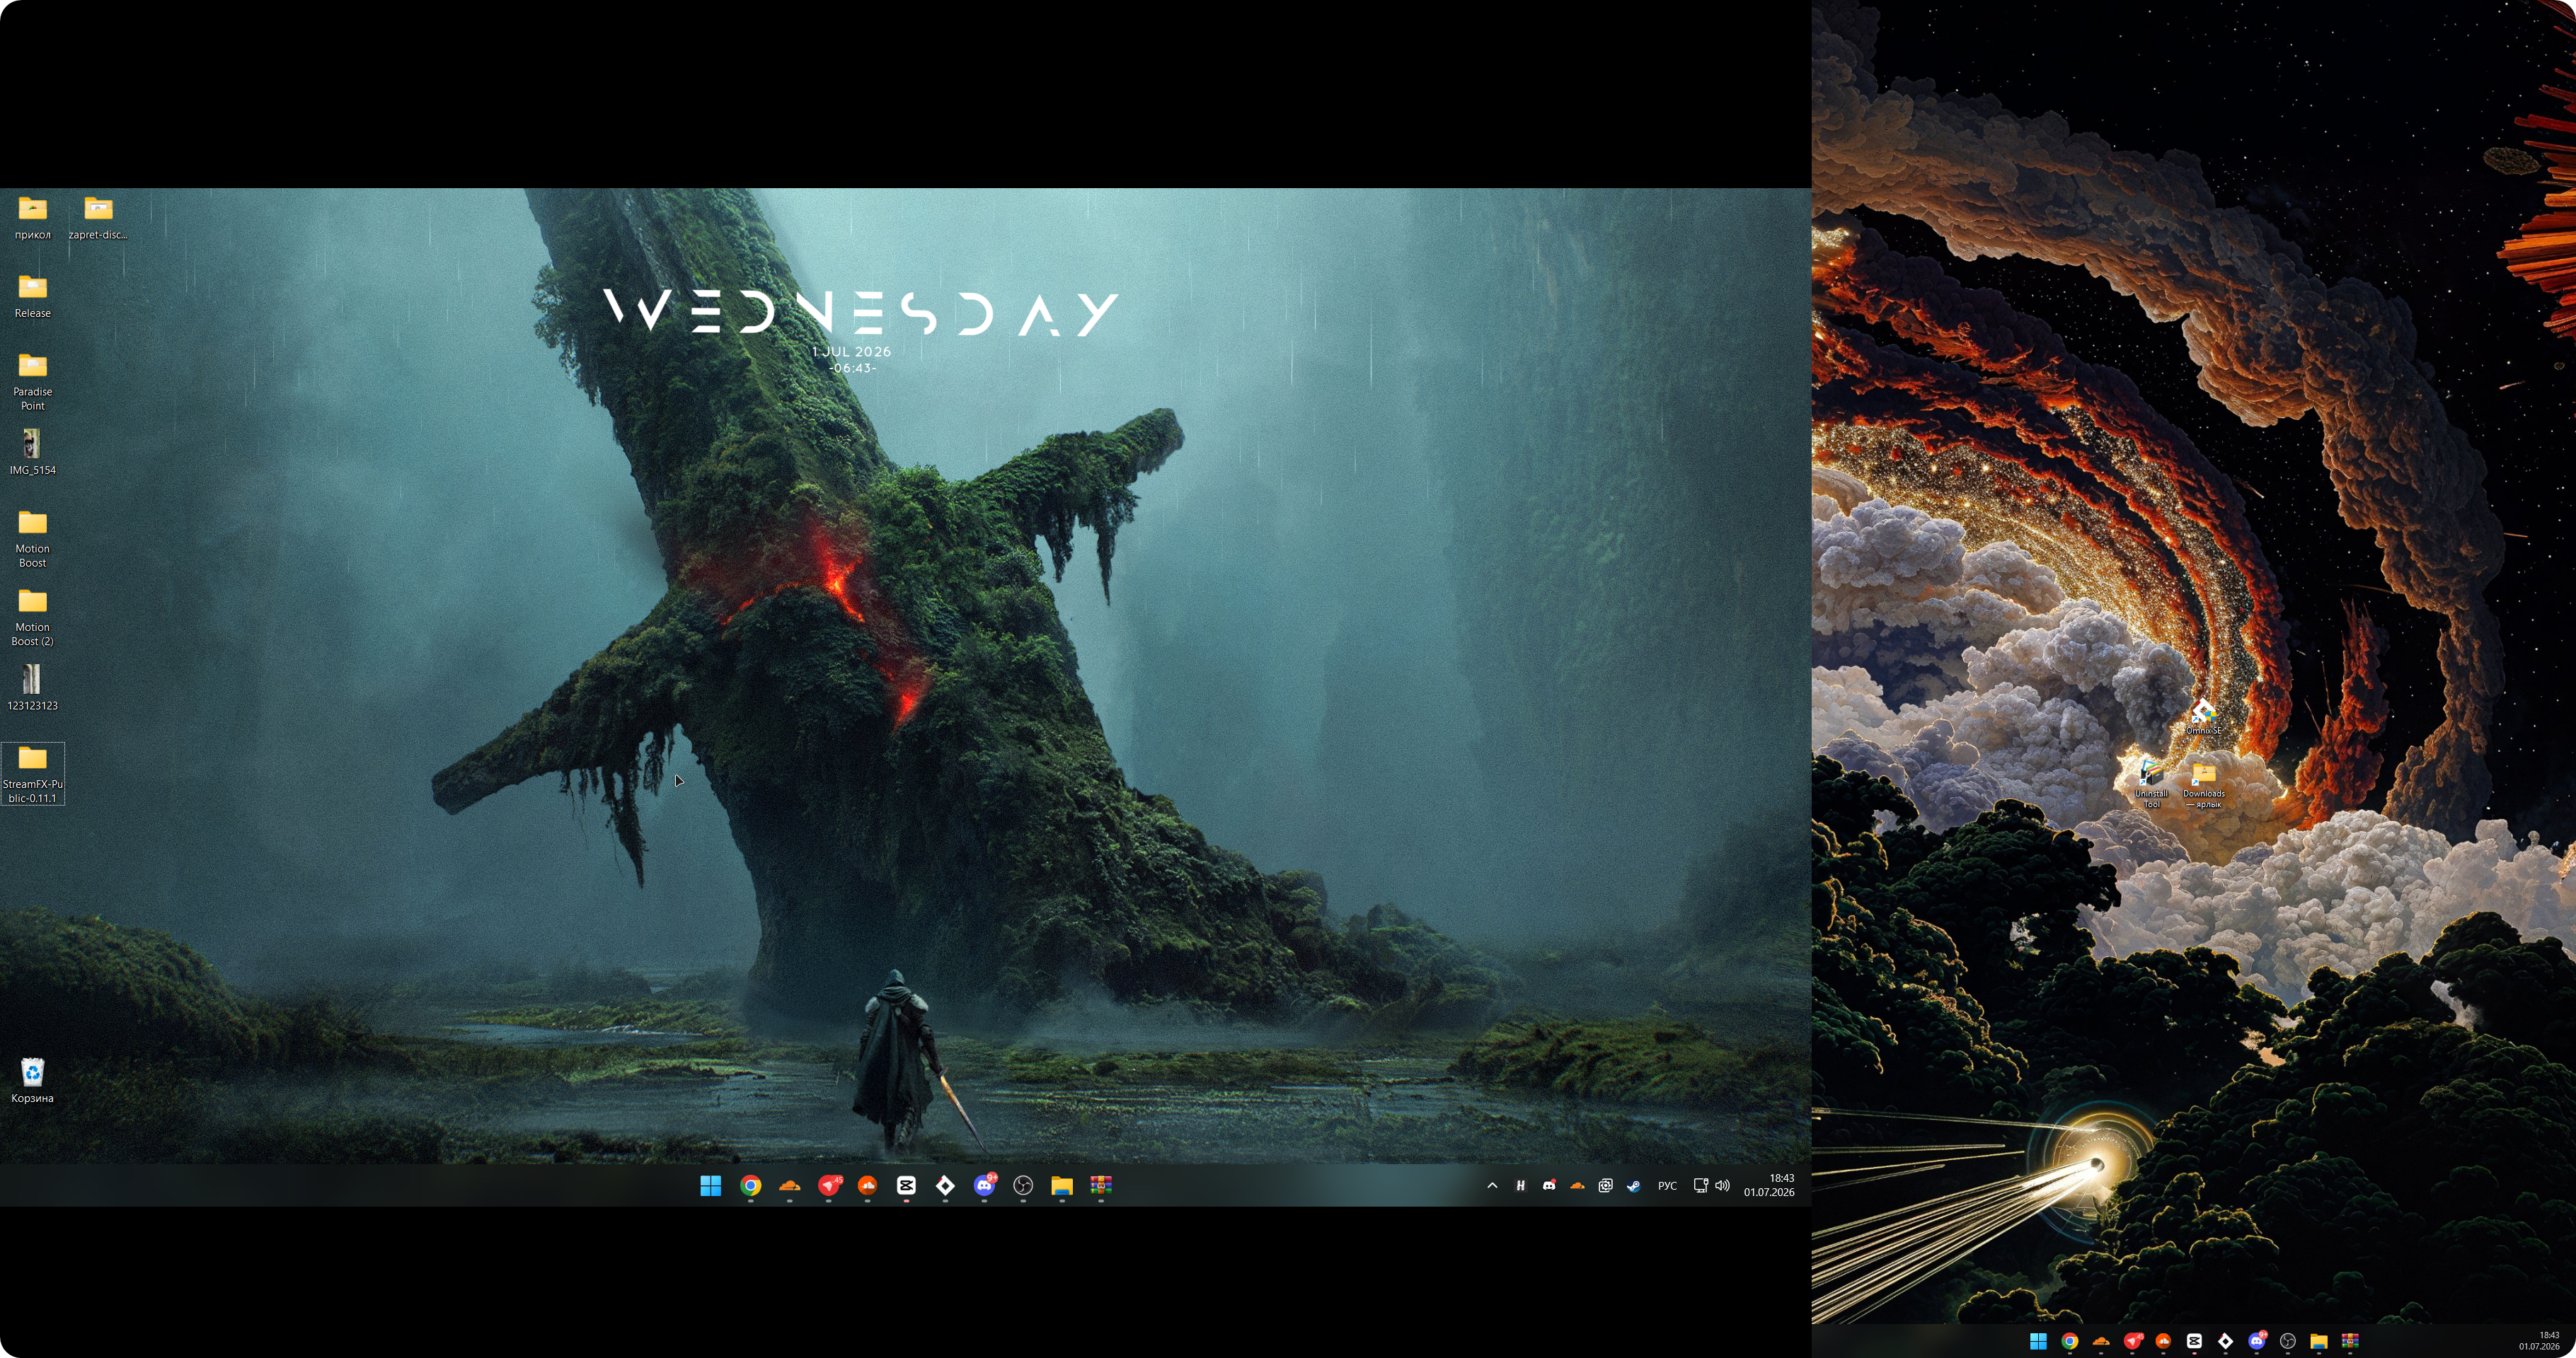Viewport: 2576px width, 1358px height.
Task: Open the Start menu on the main monitor taskbar
Action: click(711, 1185)
